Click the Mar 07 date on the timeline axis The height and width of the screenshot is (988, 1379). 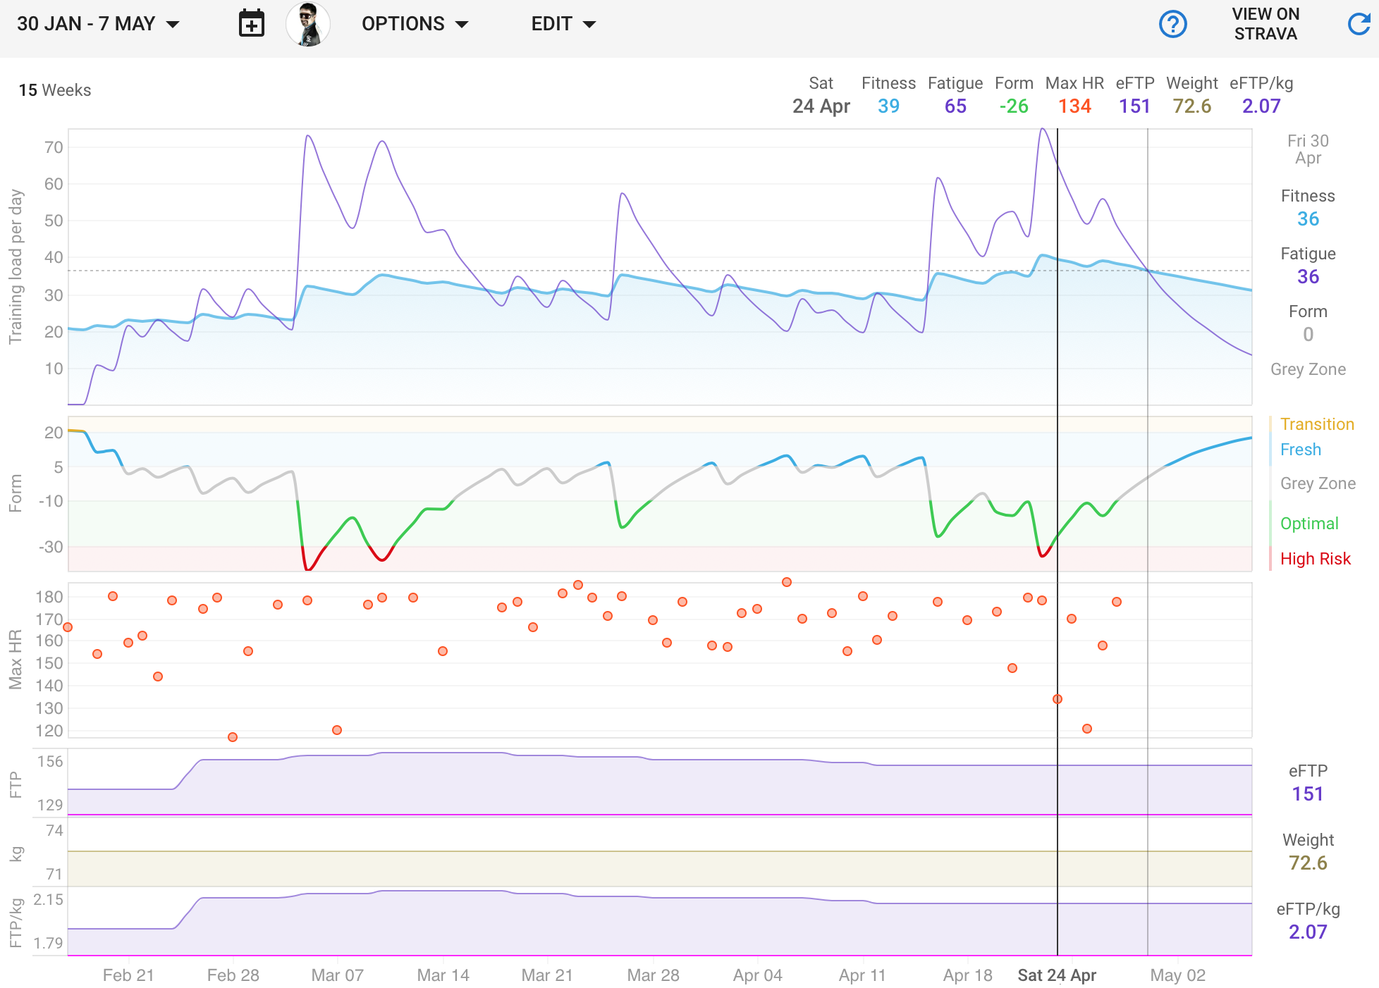pos(337,975)
